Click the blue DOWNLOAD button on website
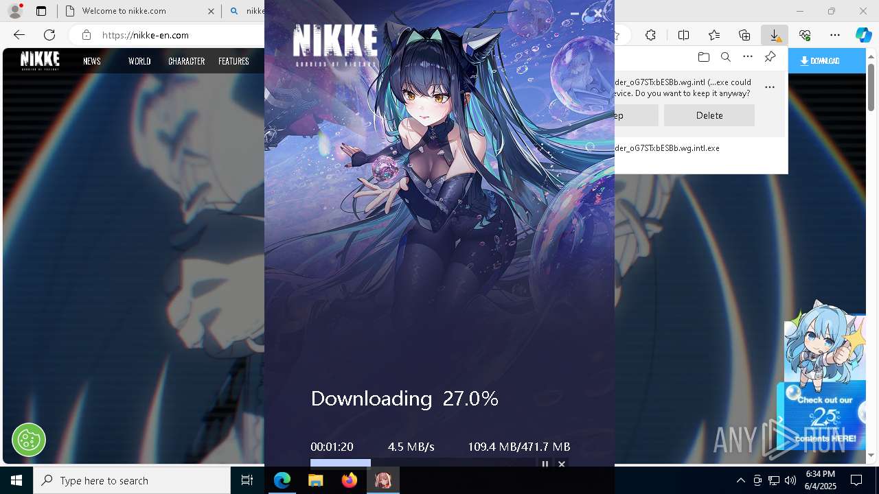 [x=827, y=60]
